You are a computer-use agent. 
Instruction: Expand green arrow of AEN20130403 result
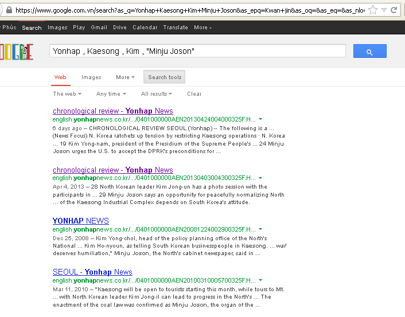coord(260,178)
